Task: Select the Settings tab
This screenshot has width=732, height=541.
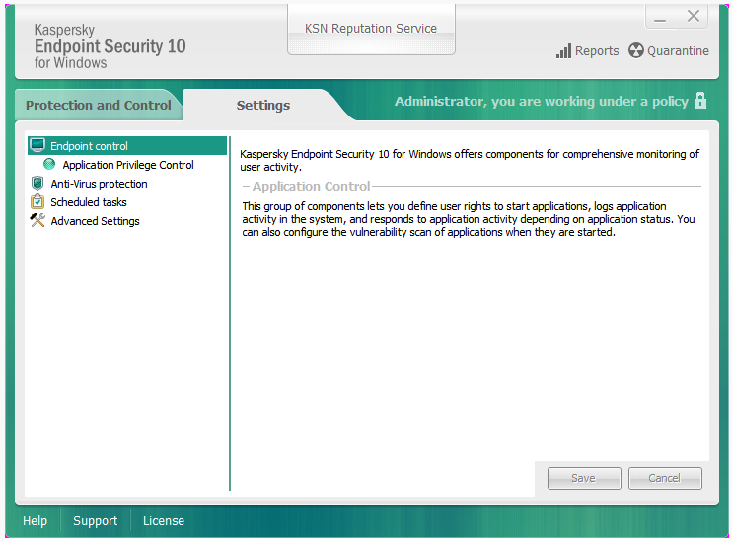Action: (262, 105)
